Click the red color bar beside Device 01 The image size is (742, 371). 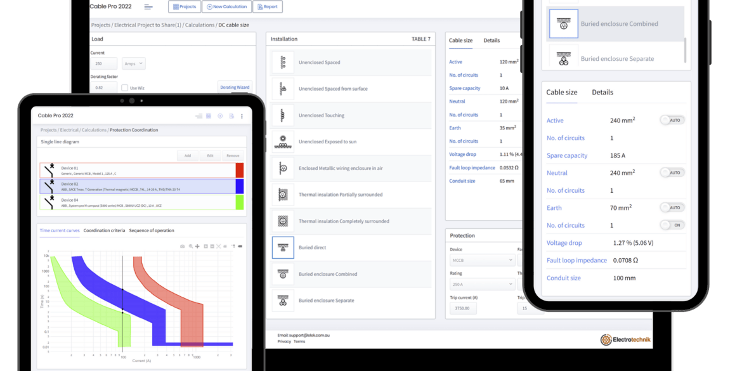240,170
